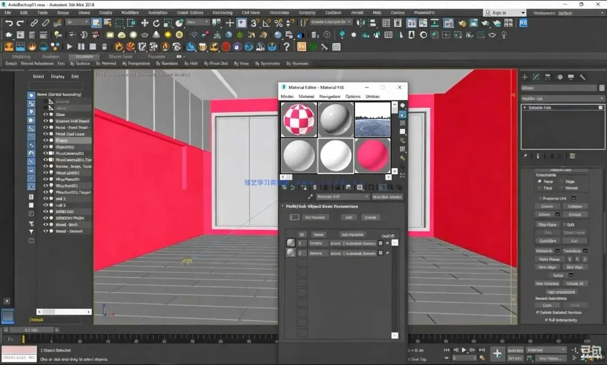The image size is (607, 365).
Task: Click the Multi/Sub-Object type button
Action: point(387,197)
